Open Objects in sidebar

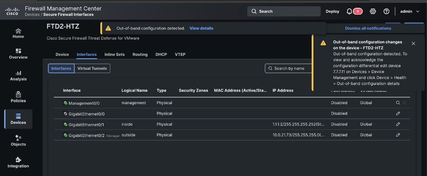pos(18,141)
